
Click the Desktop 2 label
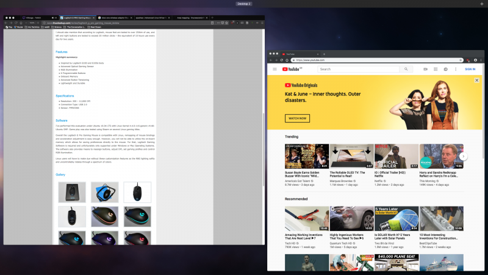[x=244, y=4]
